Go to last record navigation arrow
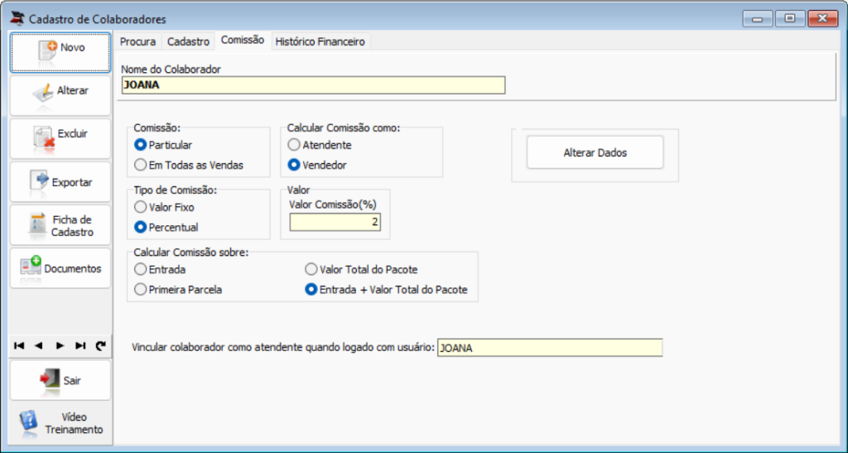 coord(80,346)
